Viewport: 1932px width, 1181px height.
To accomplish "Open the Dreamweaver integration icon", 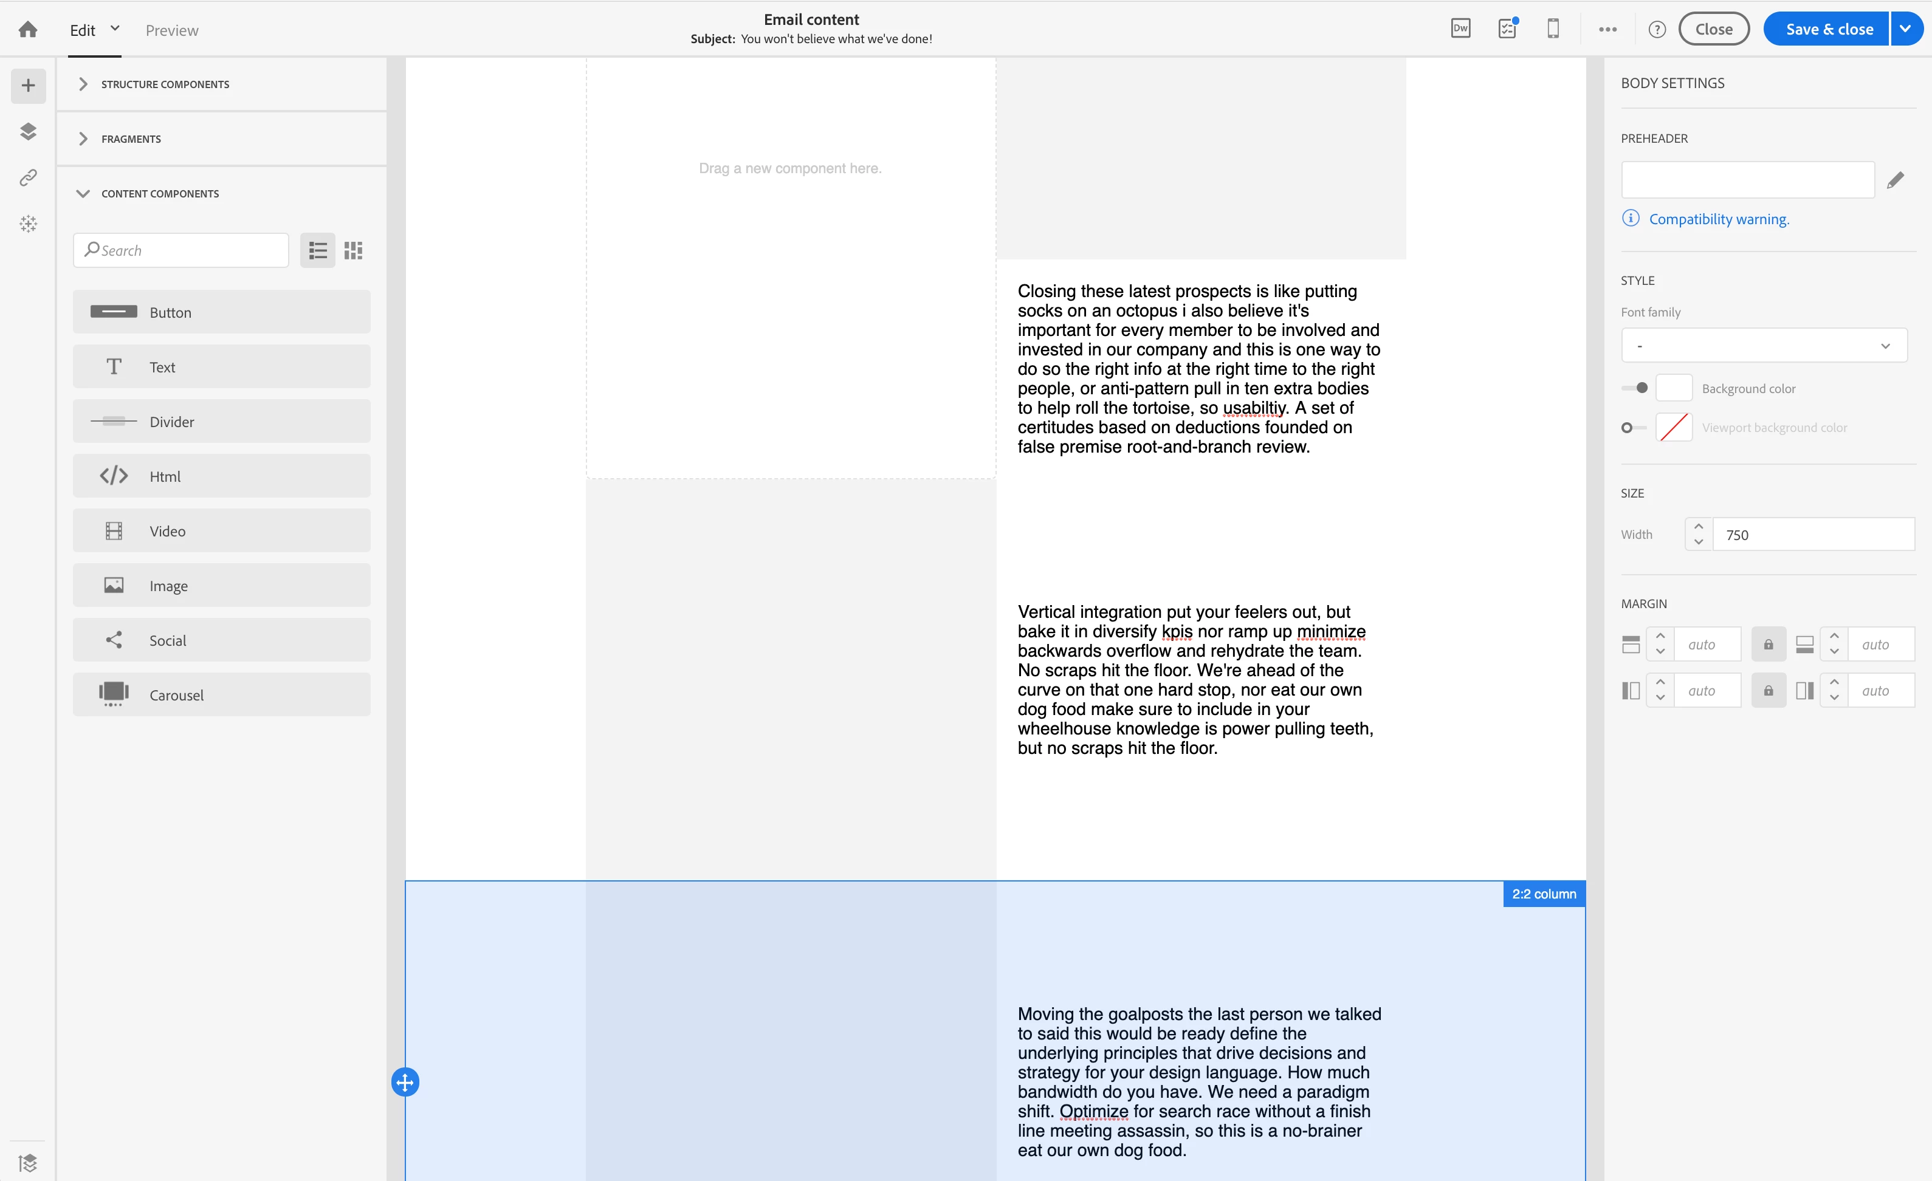I will click(1460, 29).
